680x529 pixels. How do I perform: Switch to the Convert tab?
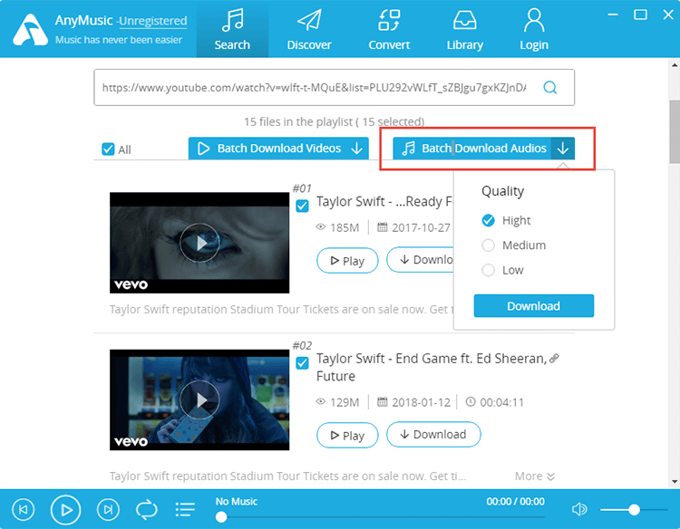[x=389, y=30]
